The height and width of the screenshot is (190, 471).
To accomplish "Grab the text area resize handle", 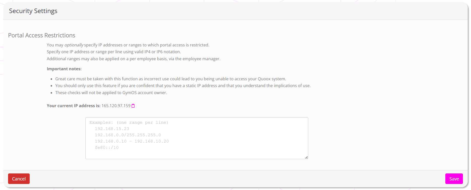I will 306,157.
